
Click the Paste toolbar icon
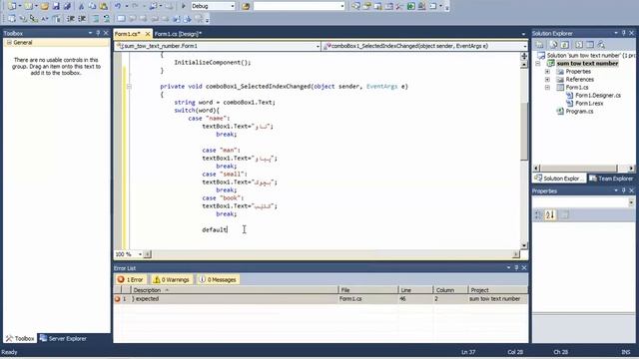(x=104, y=6)
